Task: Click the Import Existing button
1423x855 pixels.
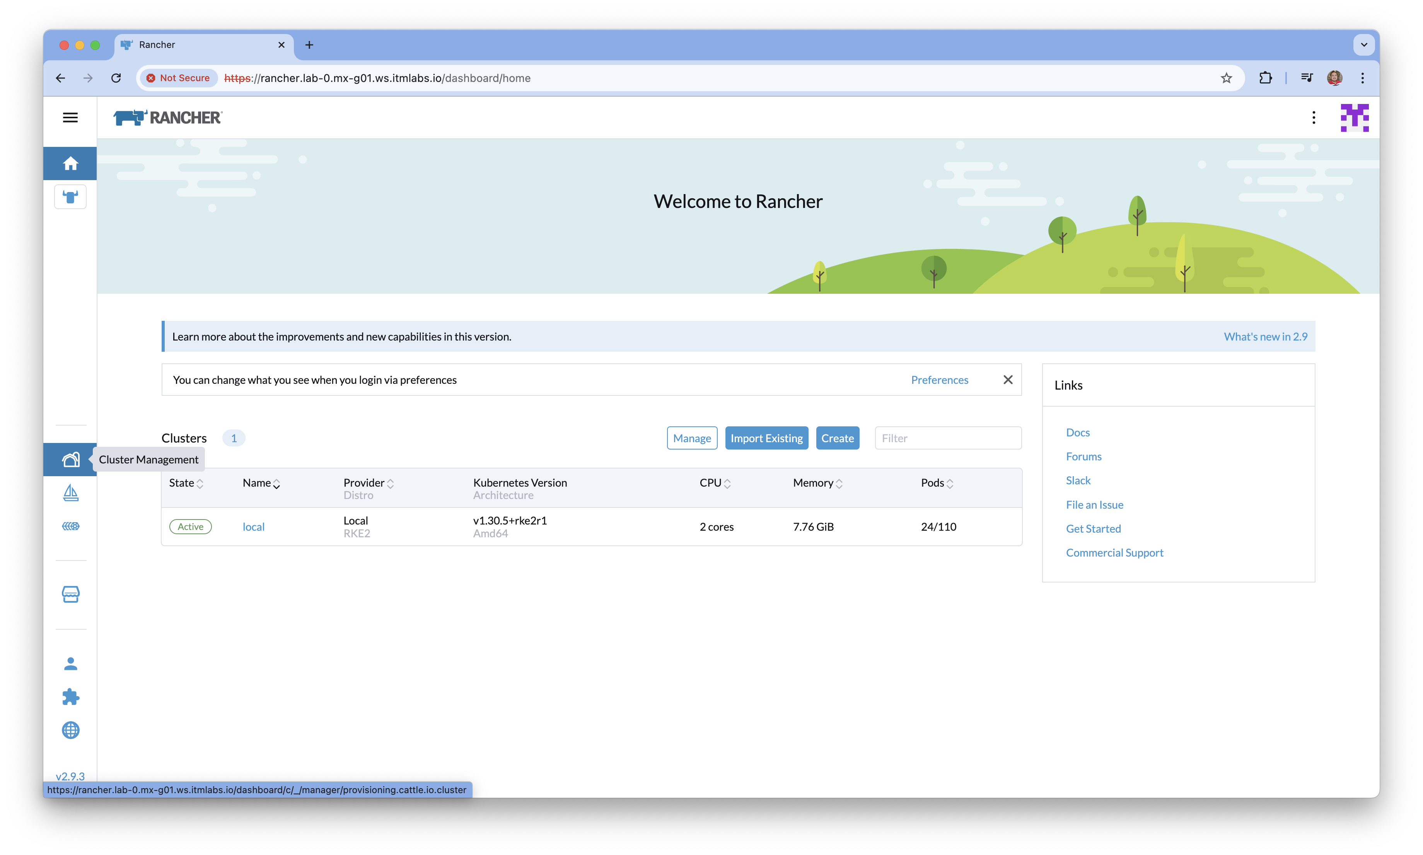Action: point(766,438)
